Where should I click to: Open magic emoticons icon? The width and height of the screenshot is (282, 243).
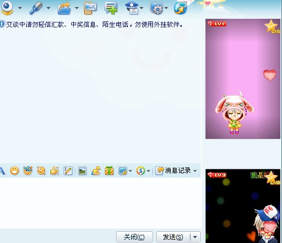[28, 171]
